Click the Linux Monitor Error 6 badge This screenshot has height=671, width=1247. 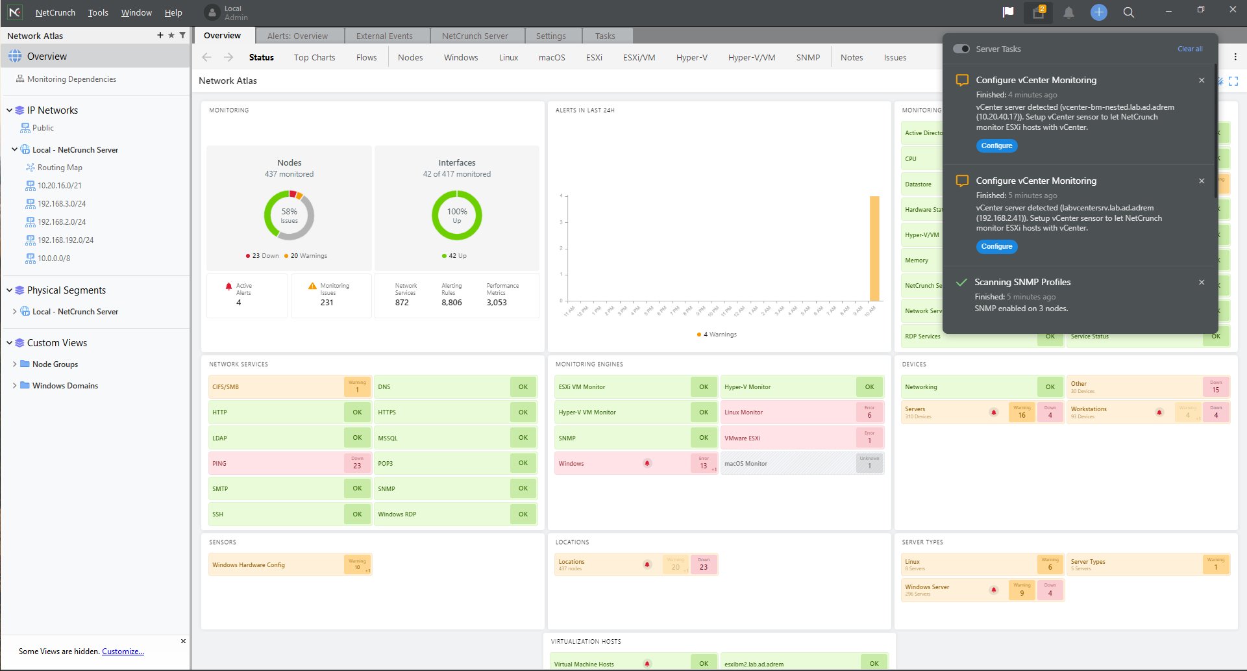pos(869,412)
